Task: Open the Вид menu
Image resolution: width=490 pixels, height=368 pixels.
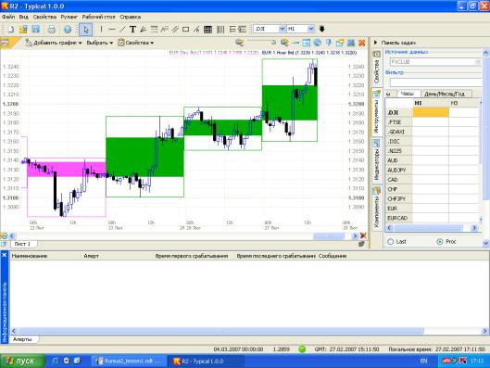Action: click(x=24, y=17)
